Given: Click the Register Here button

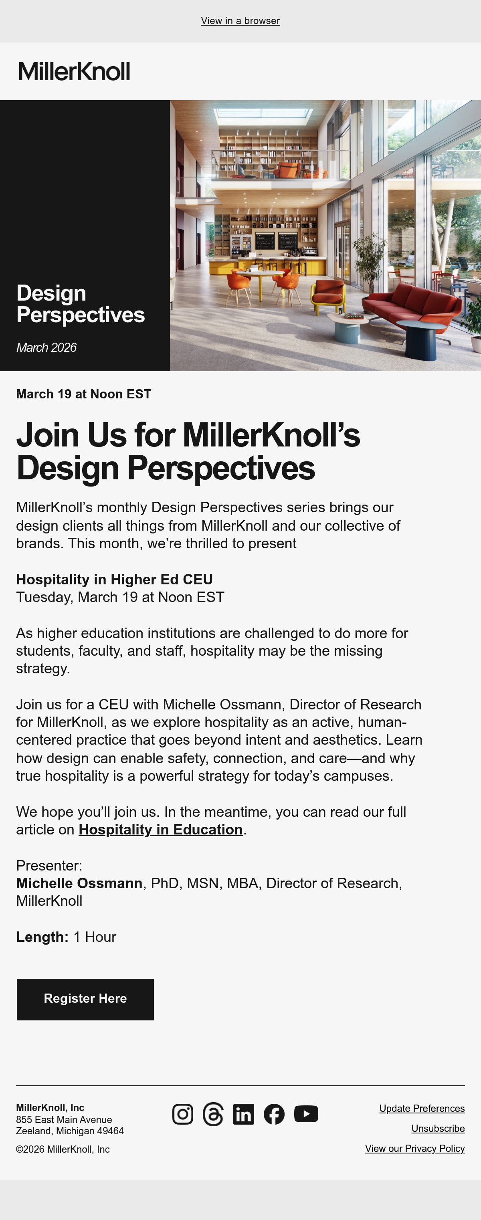Looking at the screenshot, I should click(x=85, y=999).
